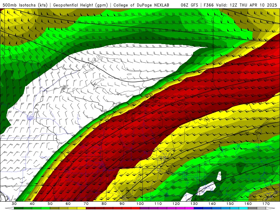Click the legend value '160'
The width and height of the screenshot is (280, 210).
click(x=248, y=204)
